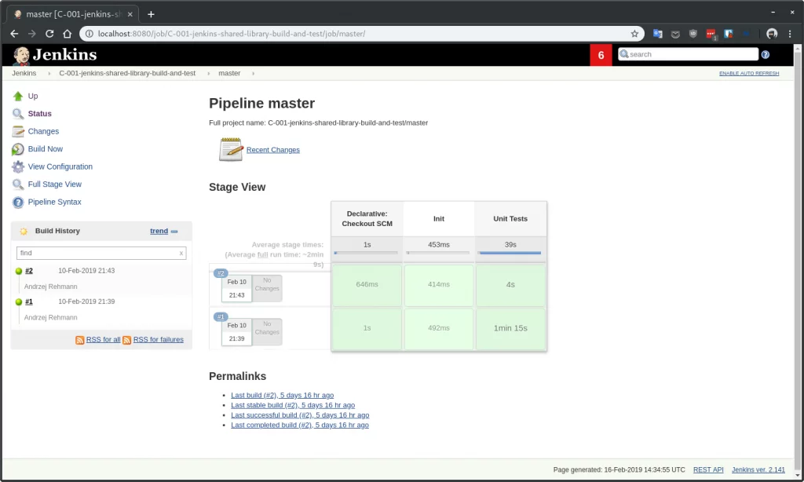Expand breadcrumb arrow after C-001-jenkins-shared-library-build-and-test
This screenshot has height=482, width=804.
[x=208, y=73]
